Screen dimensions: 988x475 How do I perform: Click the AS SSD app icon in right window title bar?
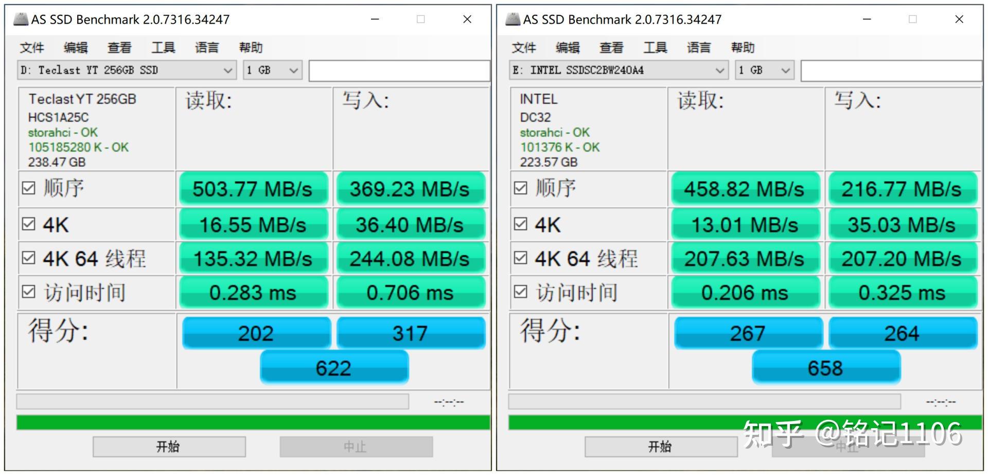513,20
